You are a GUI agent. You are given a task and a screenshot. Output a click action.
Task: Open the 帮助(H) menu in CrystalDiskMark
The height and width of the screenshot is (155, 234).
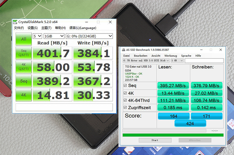(60, 28)
